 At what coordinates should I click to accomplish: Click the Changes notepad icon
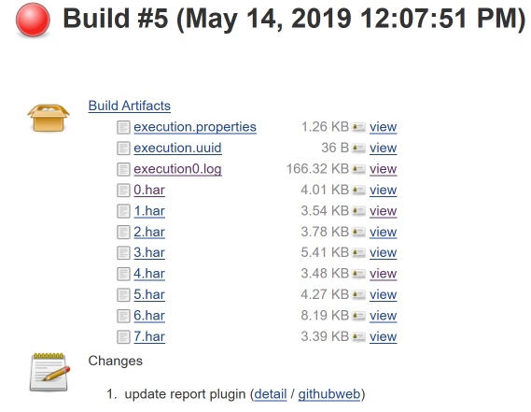[49, 372]
